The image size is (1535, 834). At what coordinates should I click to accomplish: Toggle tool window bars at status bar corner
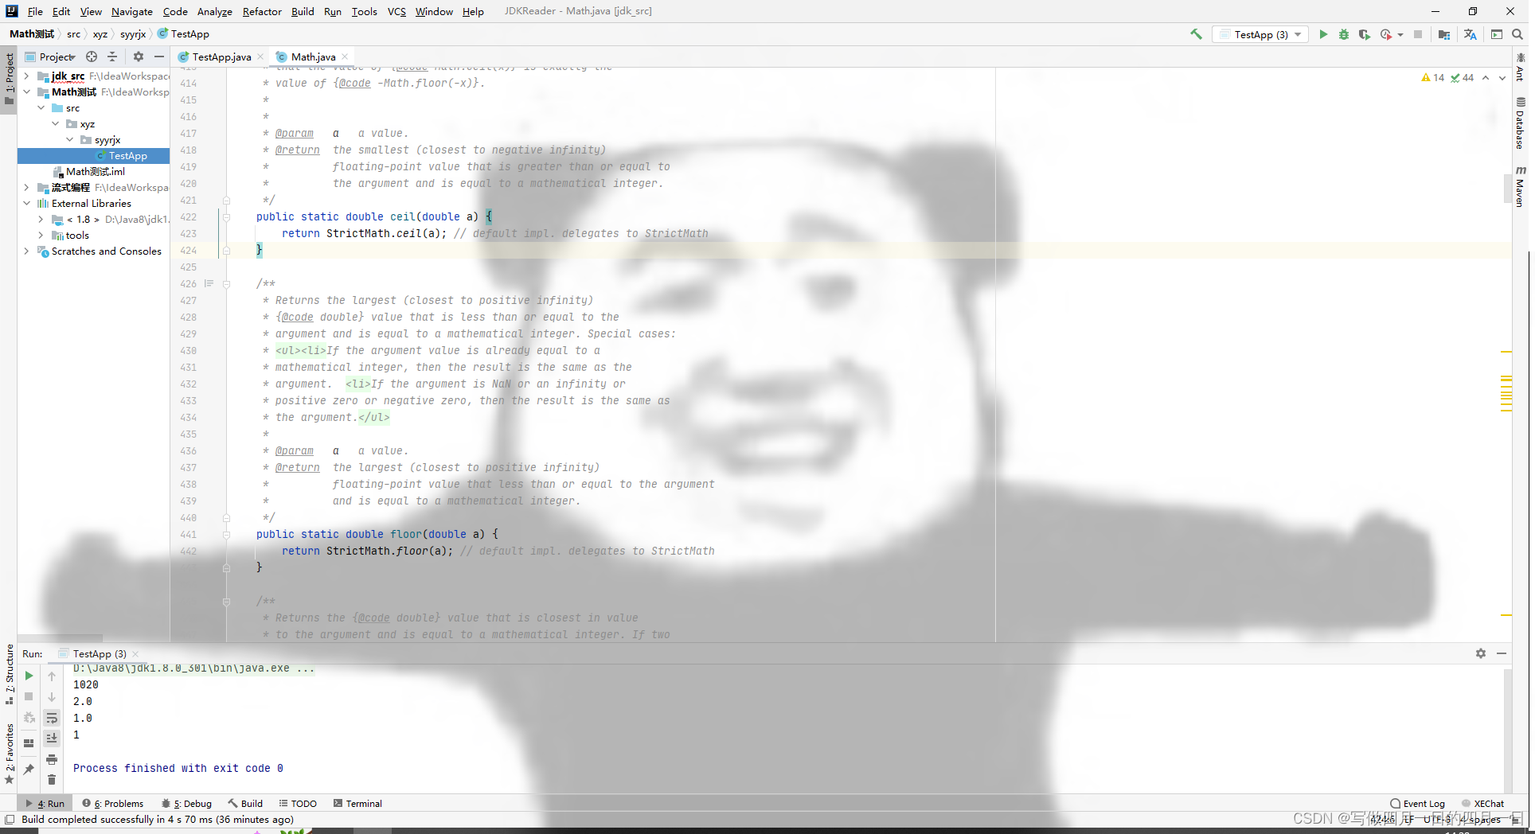pyautogui.click(x=10, y=820)
